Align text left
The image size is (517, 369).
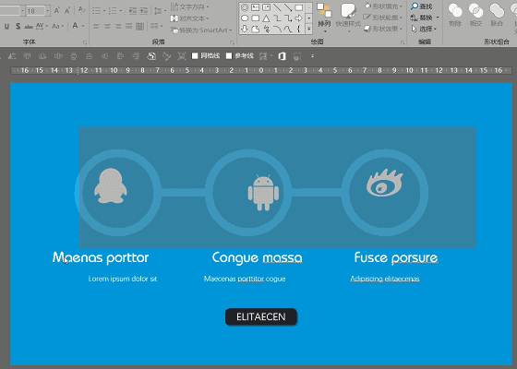click(x=96, y=26)
